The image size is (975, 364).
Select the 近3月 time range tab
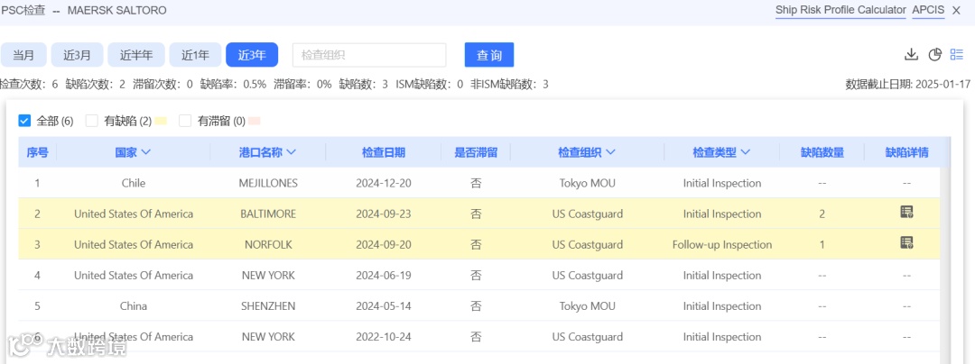pyautogui.click(x=77, y=55)
